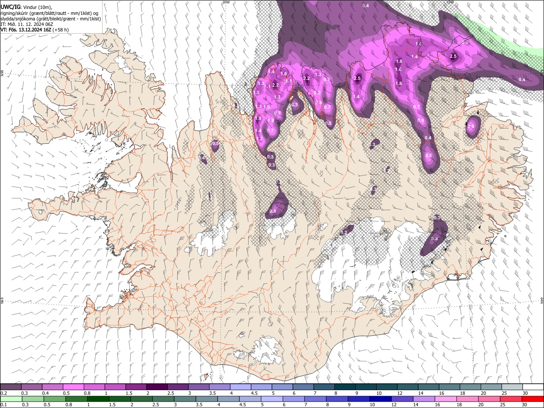This screenshot has width=544, height=408.
Task: Click lower legend swatch between 0.3 and 0.5
Action: (33, 399)
